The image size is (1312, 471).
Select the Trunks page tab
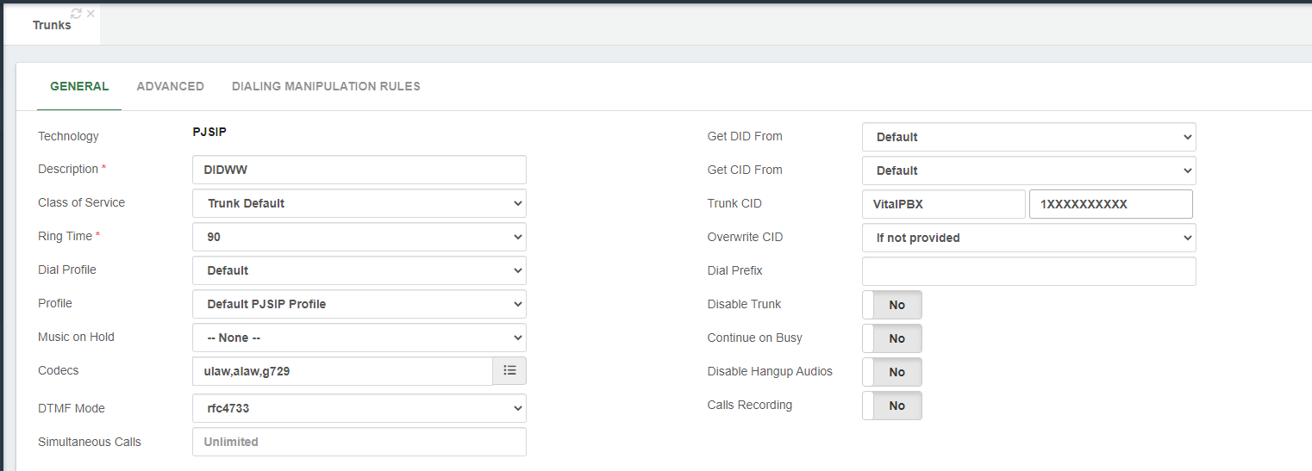pyautogui.click(x=52, y=25)
